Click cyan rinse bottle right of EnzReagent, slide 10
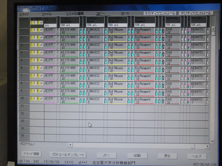 point(157,101)
